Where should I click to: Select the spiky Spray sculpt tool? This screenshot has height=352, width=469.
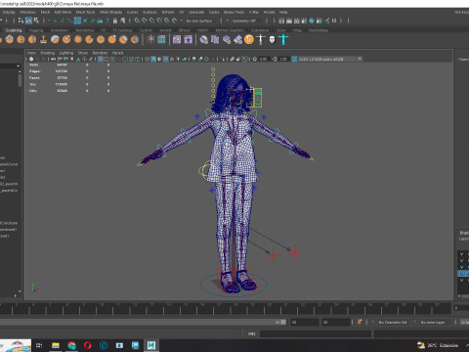tap(78, 40)
